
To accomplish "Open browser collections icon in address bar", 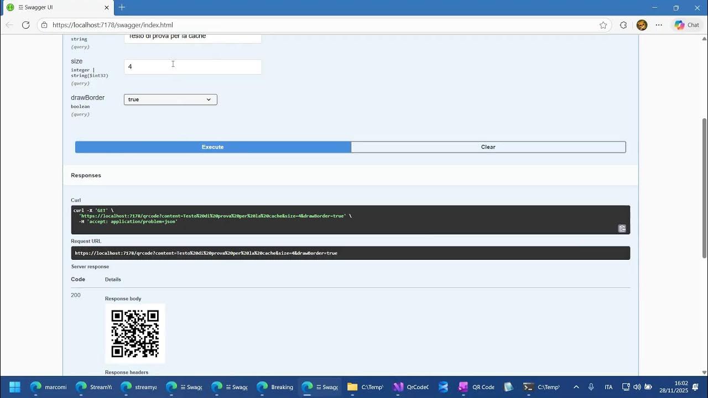I will click(624, 25).
